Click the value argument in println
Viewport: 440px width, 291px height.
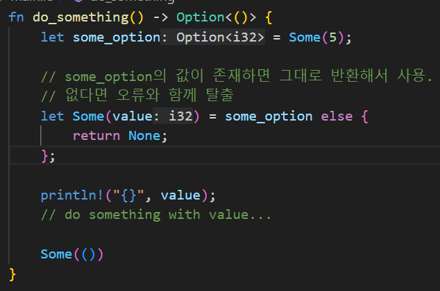point(180,195)
